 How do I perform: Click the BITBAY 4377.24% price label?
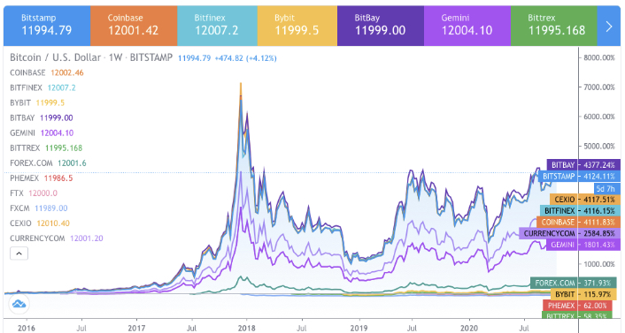pos(583,164)
